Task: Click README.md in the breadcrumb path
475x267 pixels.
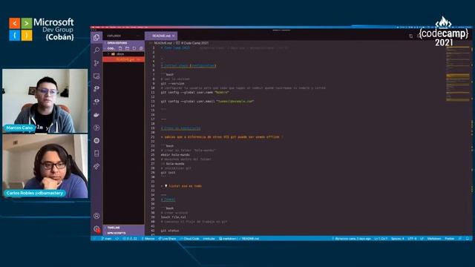Action: [x=163, y=43]
